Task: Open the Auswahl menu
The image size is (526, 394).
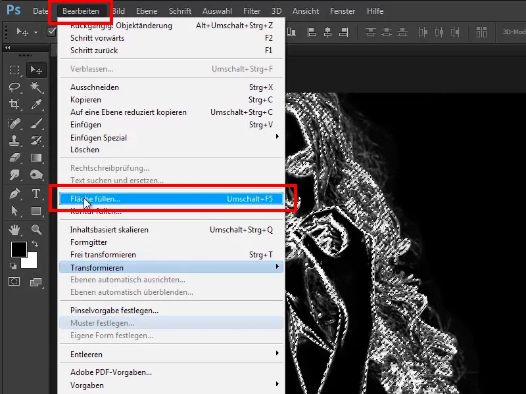Action: (217, 11)
